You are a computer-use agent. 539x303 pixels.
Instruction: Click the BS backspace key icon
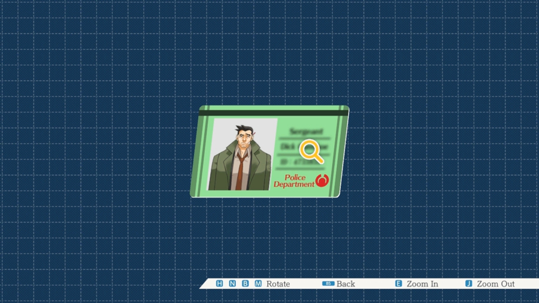click(328, 283)
